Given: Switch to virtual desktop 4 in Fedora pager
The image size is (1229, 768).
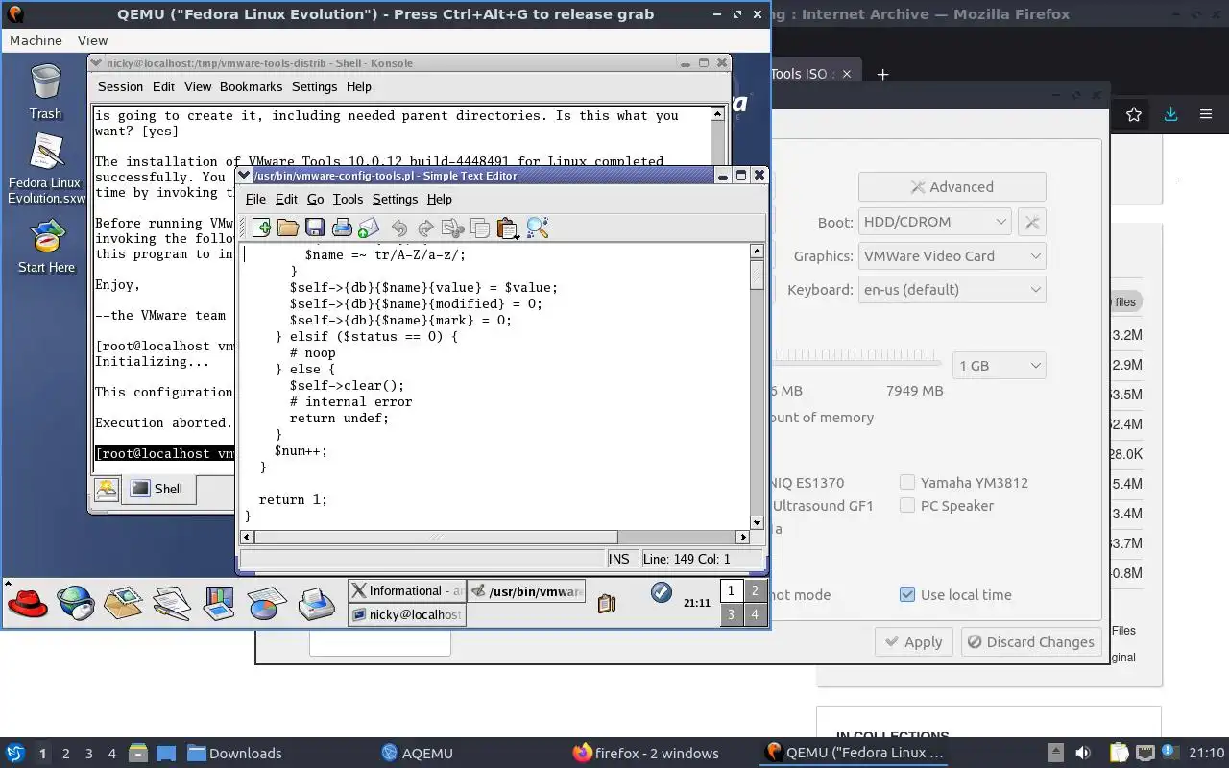Looking at the screenshot, I should [x=755, y=614].
